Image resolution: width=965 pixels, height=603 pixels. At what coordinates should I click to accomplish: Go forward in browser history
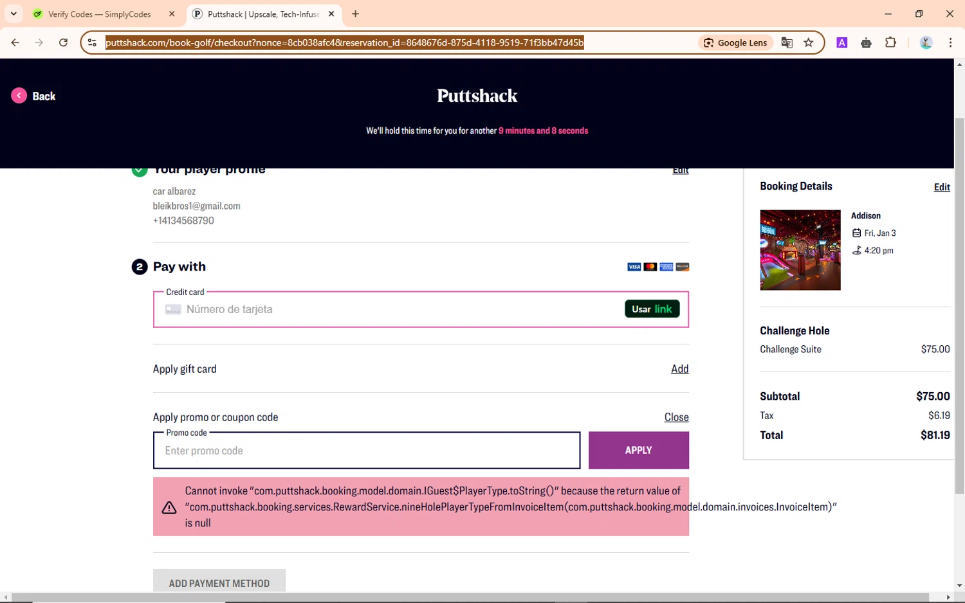coord(39,42)
